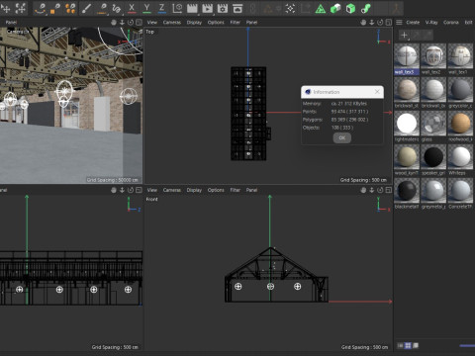Toggle the Y axis lock

(146, 8)
